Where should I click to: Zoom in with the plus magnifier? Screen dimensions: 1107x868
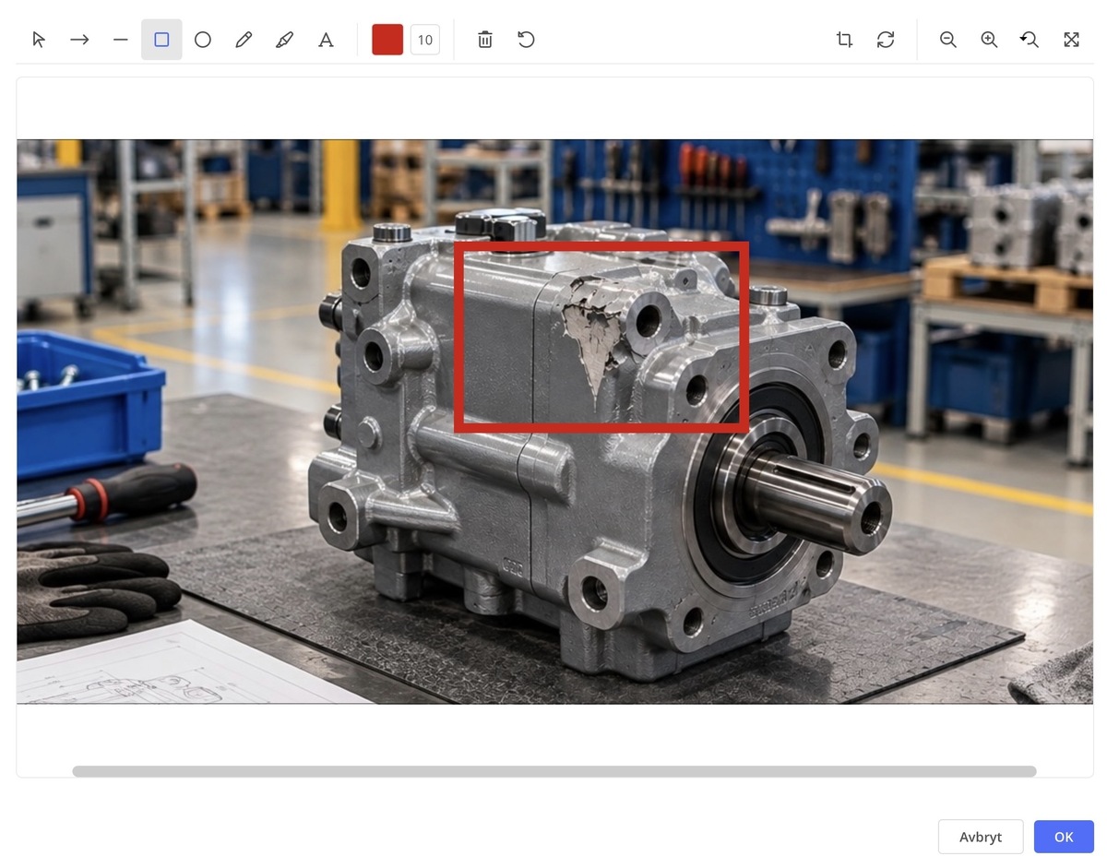tap(989, 40)
